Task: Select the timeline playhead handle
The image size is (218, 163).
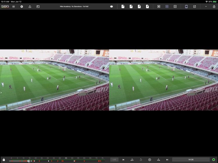Action: click(x=29, y=161)
